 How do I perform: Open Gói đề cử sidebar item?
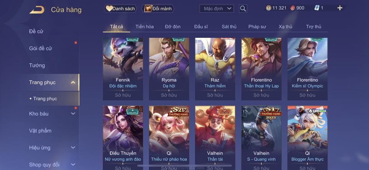click(x=40, y=49)
